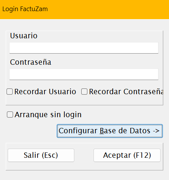Confirm login with Aceptar (F12)
The width and height of the screenshot is (169, 180).
click(127, 155)
